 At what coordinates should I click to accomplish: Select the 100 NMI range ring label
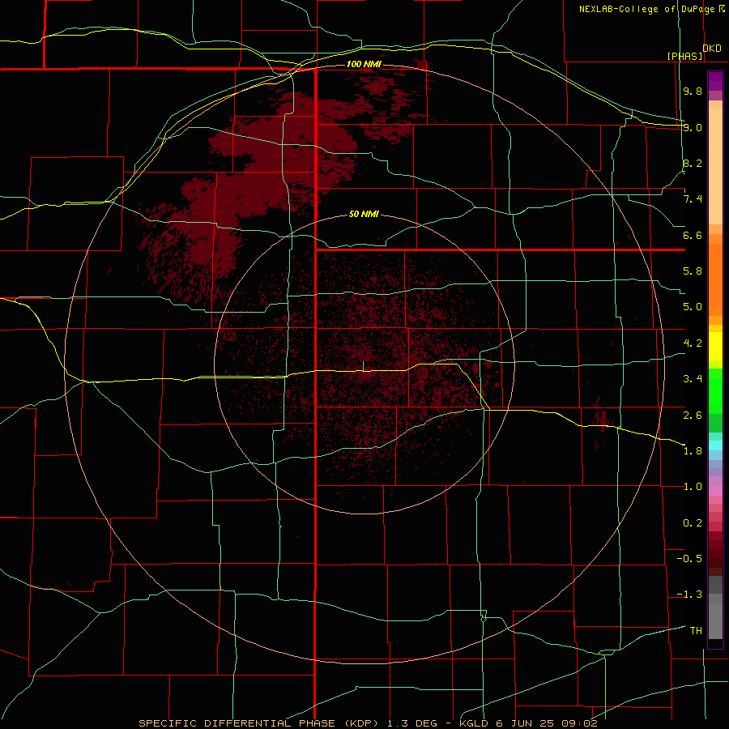(364, 64)
